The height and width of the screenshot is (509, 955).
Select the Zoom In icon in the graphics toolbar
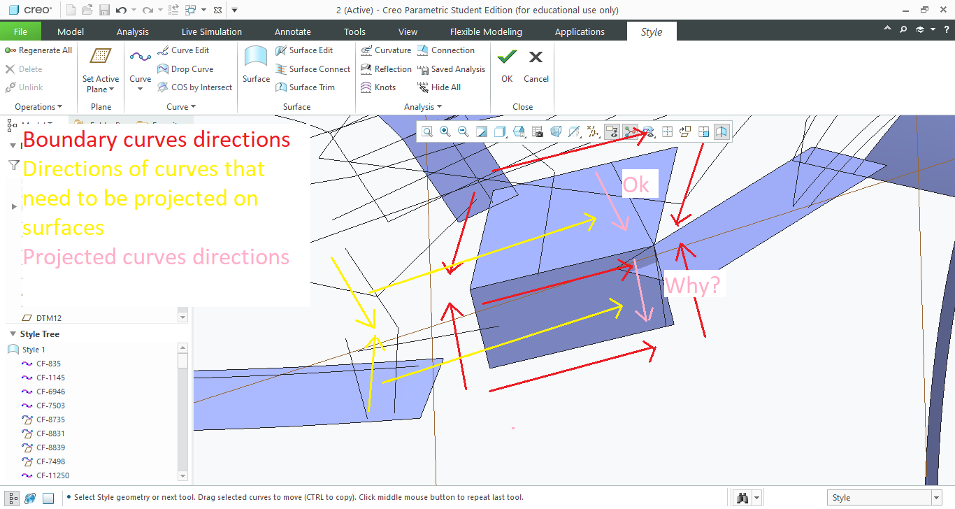pyautogui.click(x=445, y=131)
